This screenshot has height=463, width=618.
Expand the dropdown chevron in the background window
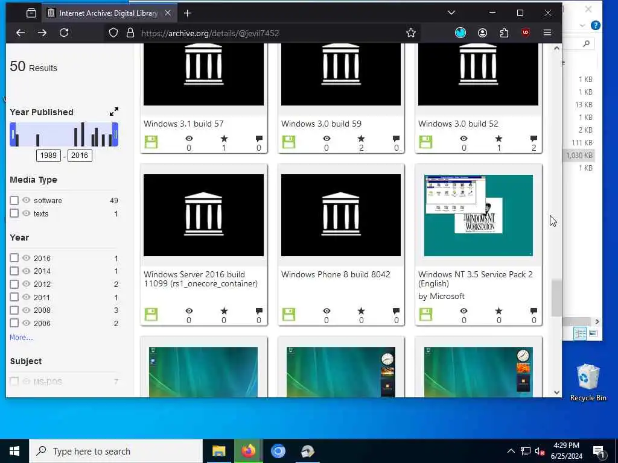click(x=582, y=26)
